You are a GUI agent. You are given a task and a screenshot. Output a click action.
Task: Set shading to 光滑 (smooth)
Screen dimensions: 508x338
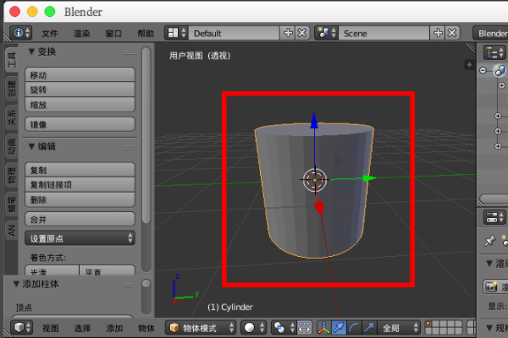pyautogui.click(x=52, y=271)
